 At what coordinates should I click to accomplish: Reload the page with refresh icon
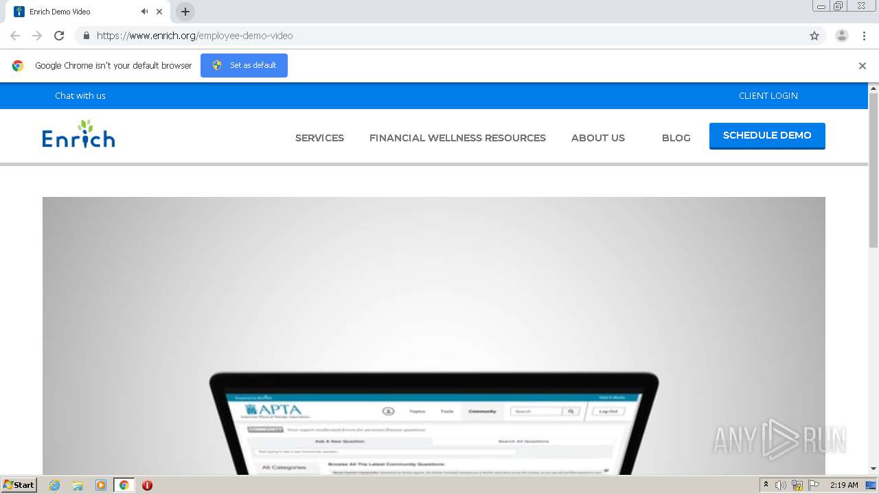coord(59,36)
